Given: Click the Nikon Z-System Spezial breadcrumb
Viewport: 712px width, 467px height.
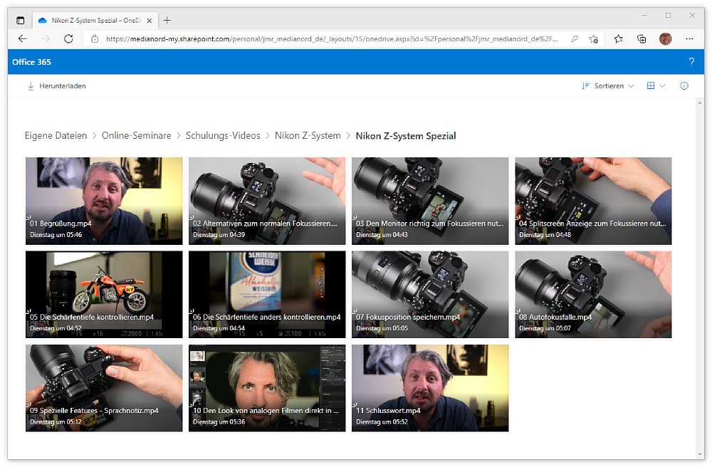Looking at the screenshot, I should (x=406, y=136).
